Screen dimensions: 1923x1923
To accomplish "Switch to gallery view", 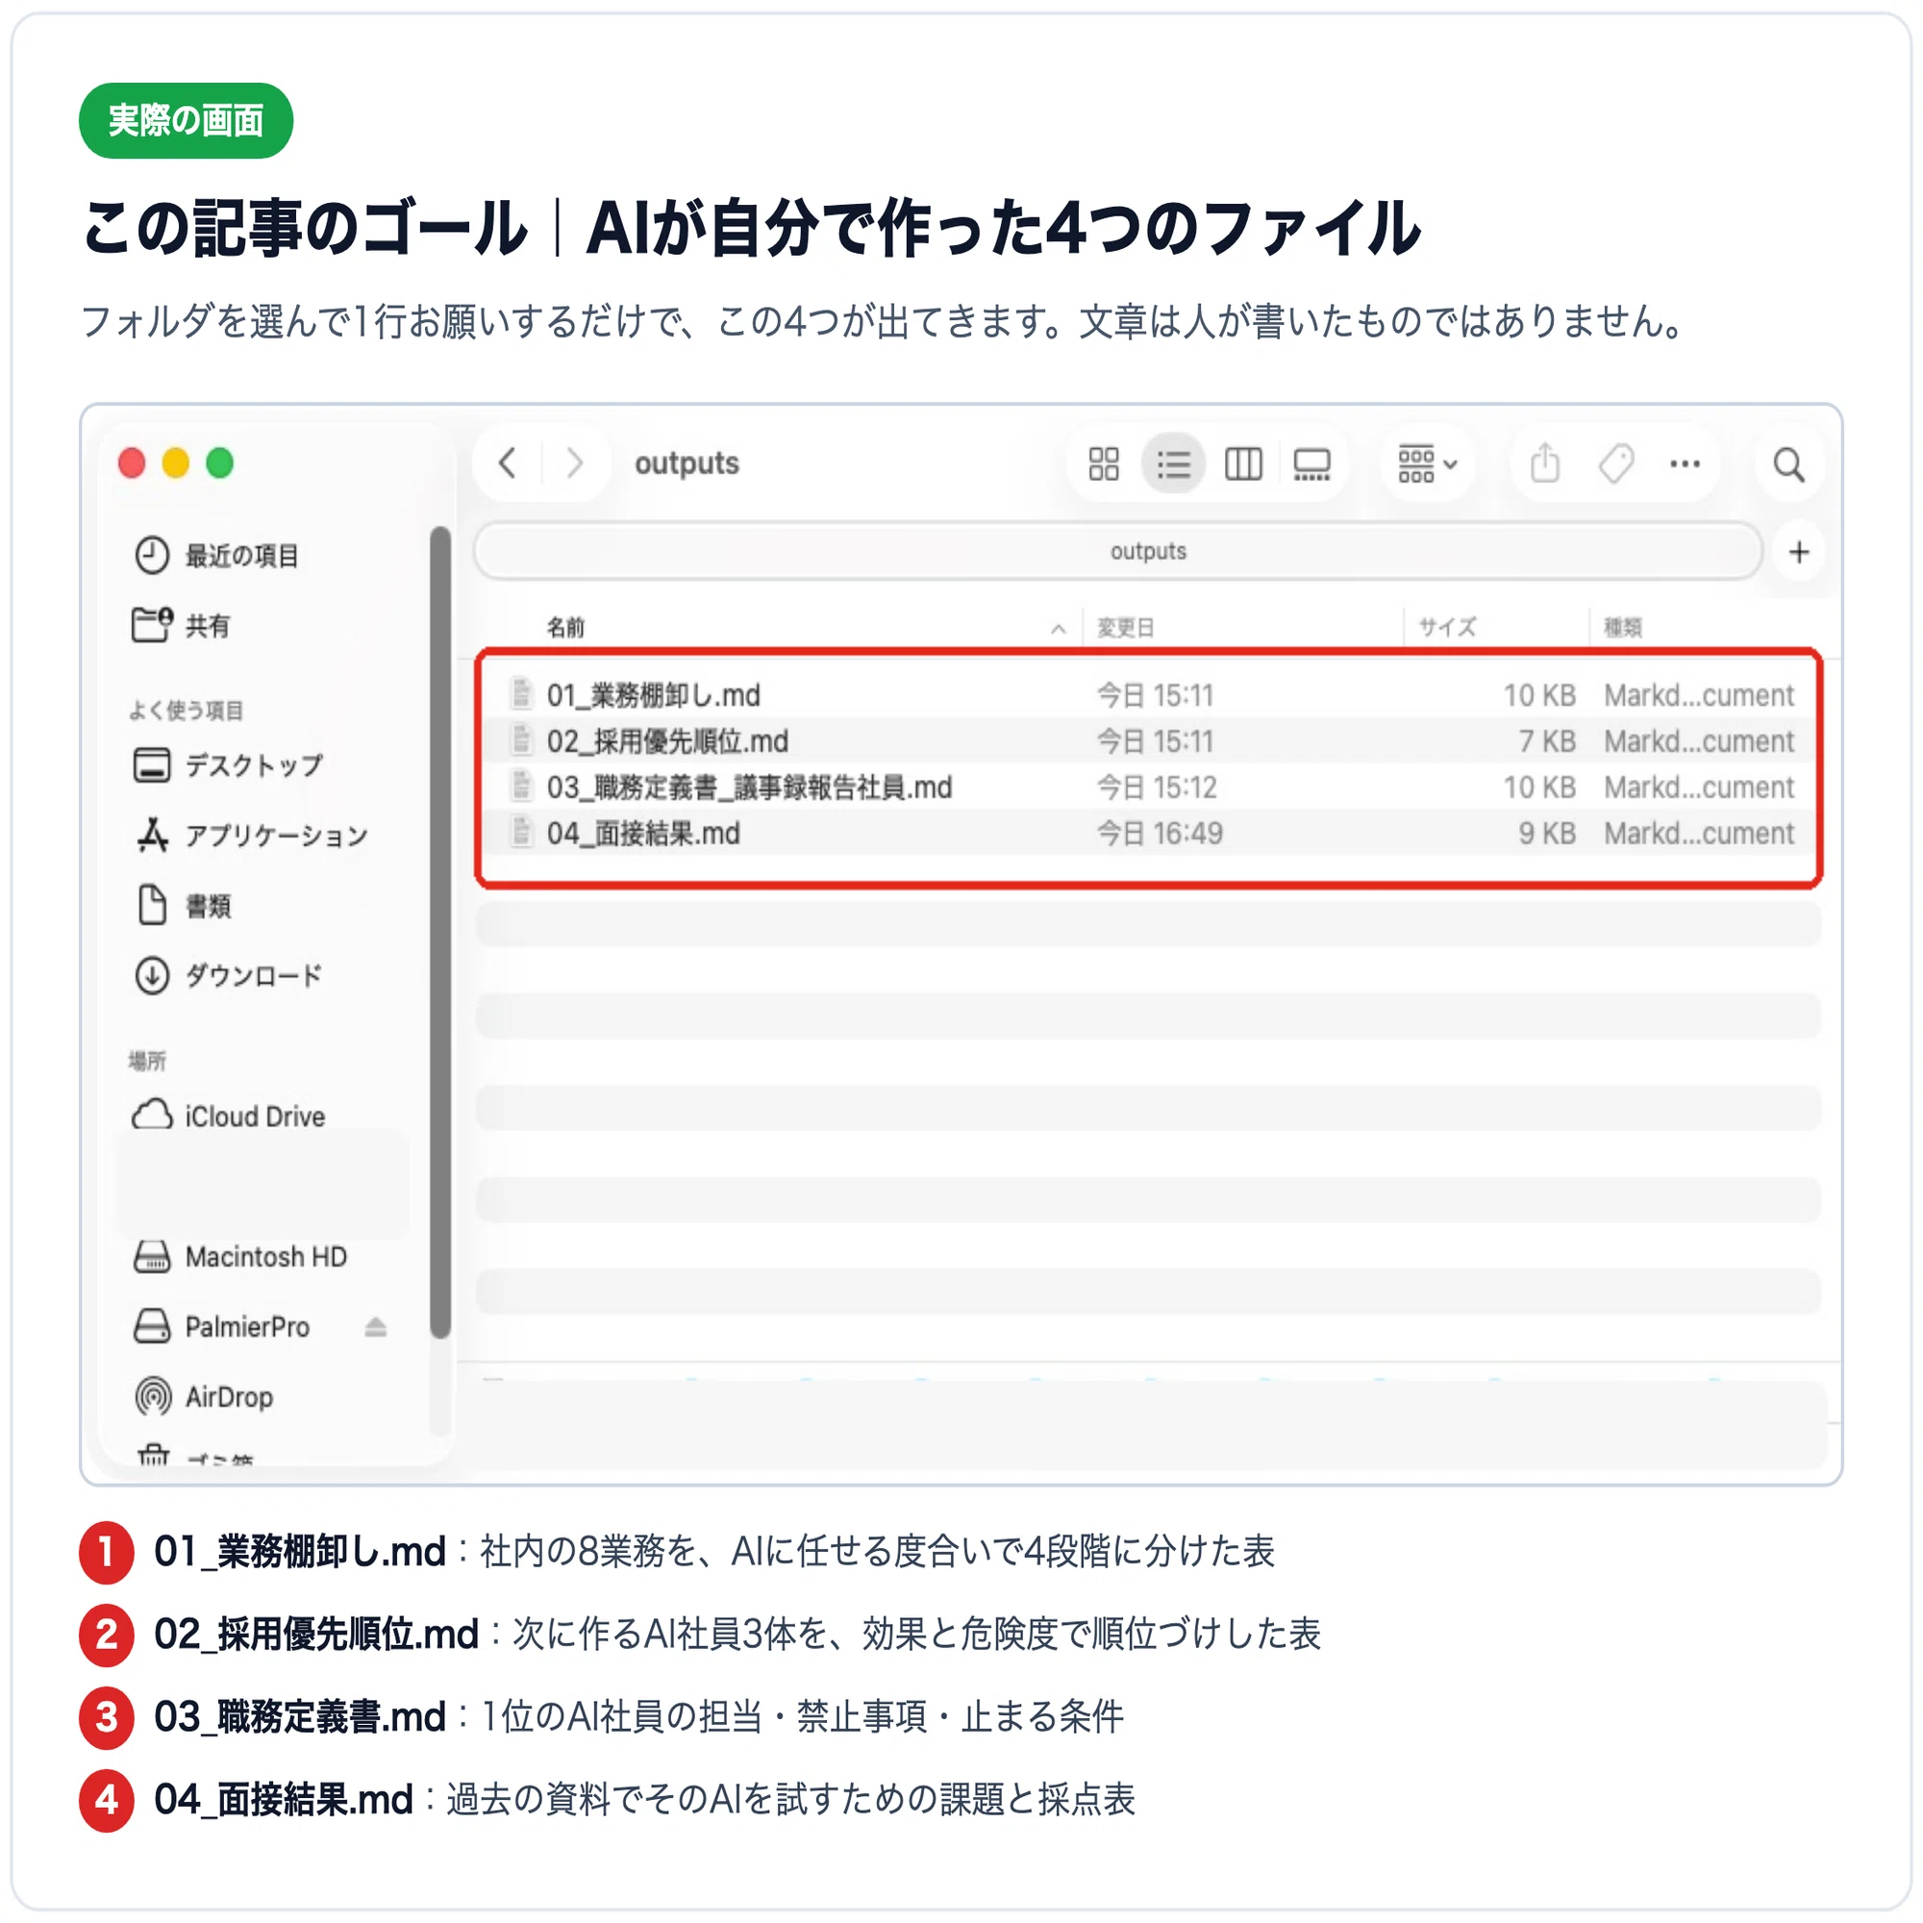I will 1311,463.
